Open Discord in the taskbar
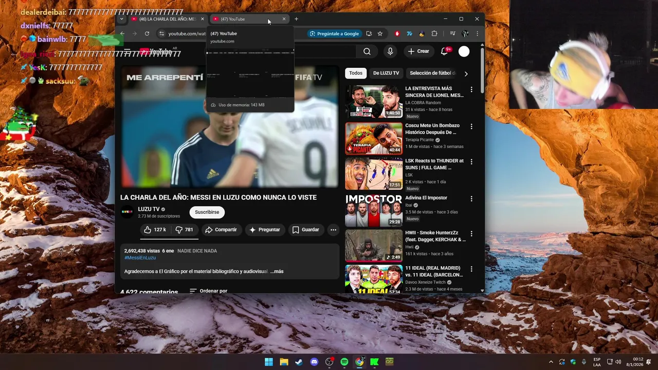Screen dimensions: 658x370 [x=314, y=362]
